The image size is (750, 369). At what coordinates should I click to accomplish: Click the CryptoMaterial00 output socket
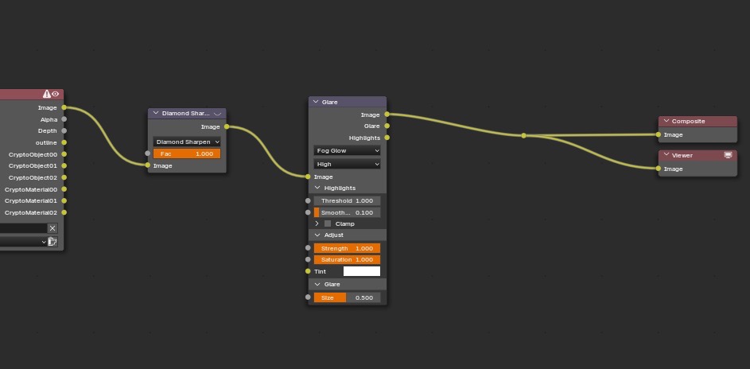[64, 189]
